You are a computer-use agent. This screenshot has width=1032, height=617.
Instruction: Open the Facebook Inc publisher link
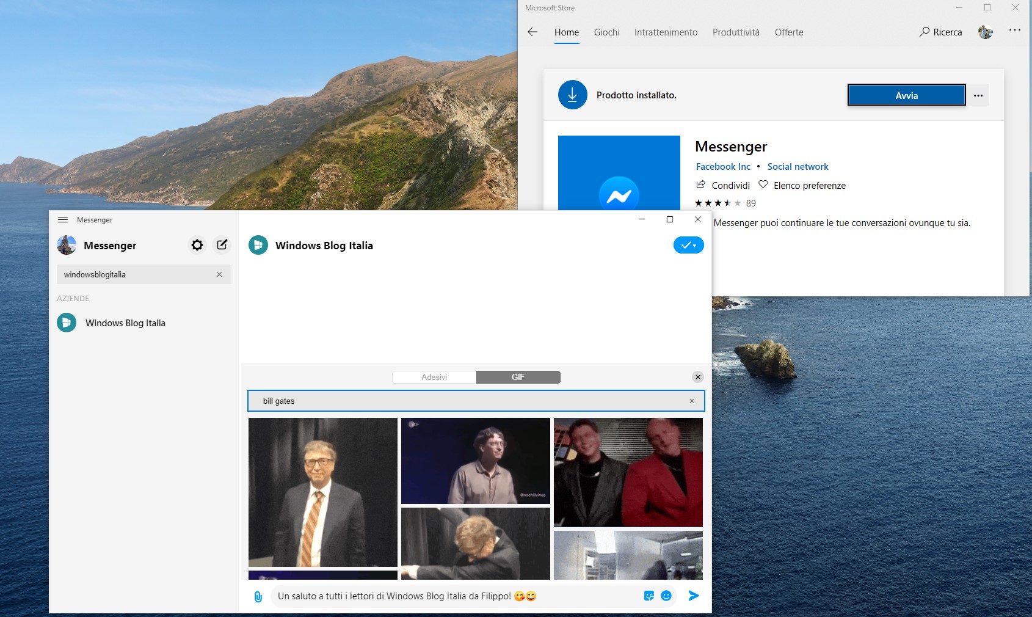pyautogui.click(x=723, y=167)
